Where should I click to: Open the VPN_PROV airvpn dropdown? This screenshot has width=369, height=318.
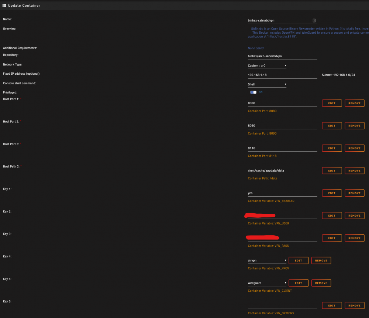(267, 260)
